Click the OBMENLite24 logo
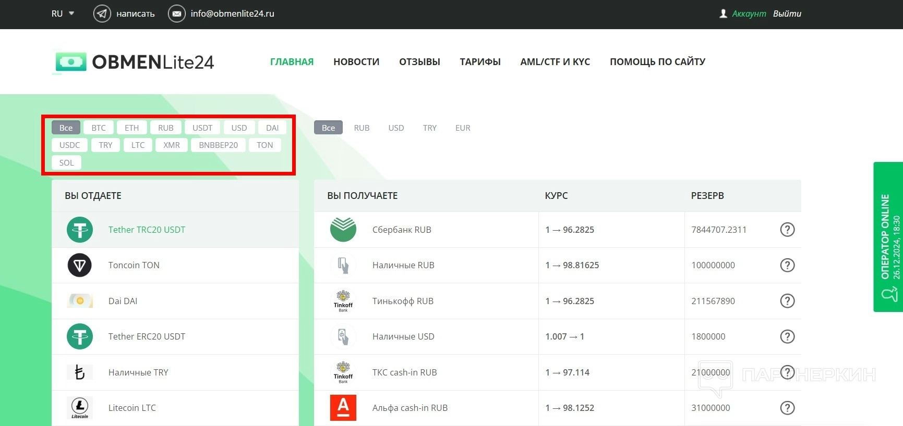Screen dimensions: 903x426 click(134, 62)
